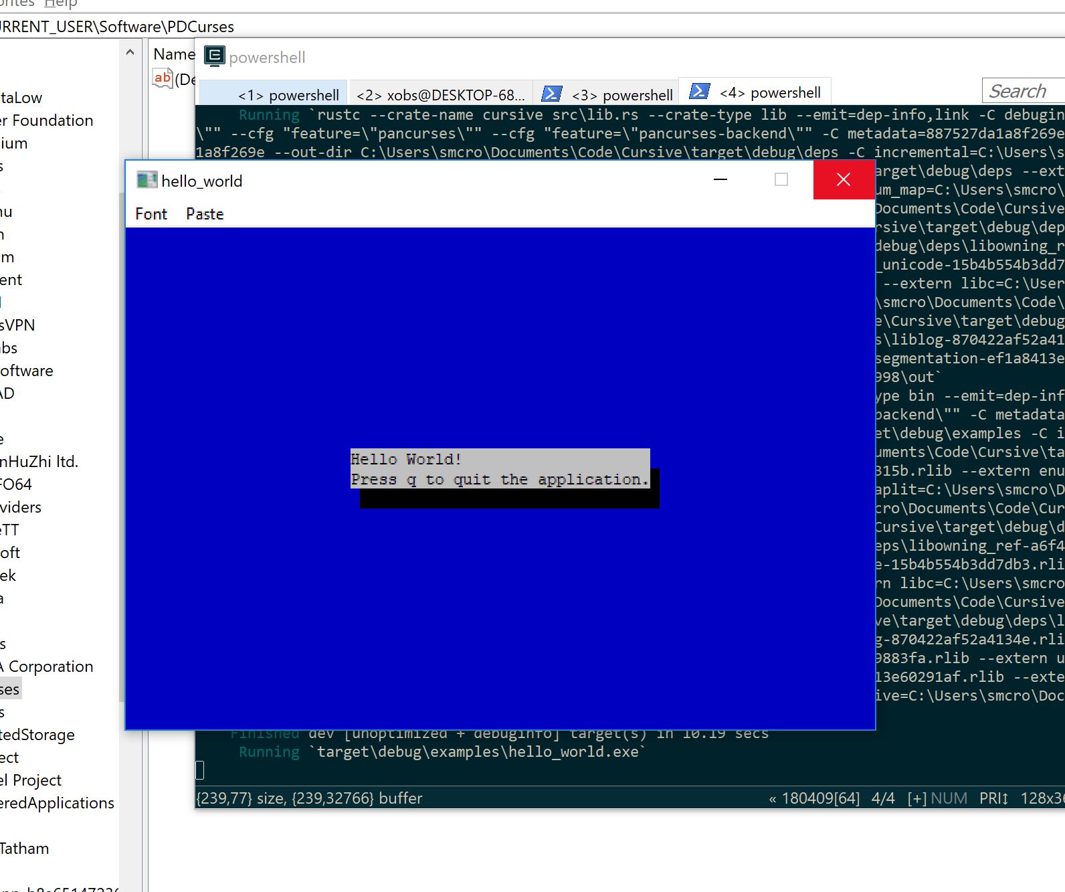
Task: Close the hello_world window
Action: pos(844,179)
